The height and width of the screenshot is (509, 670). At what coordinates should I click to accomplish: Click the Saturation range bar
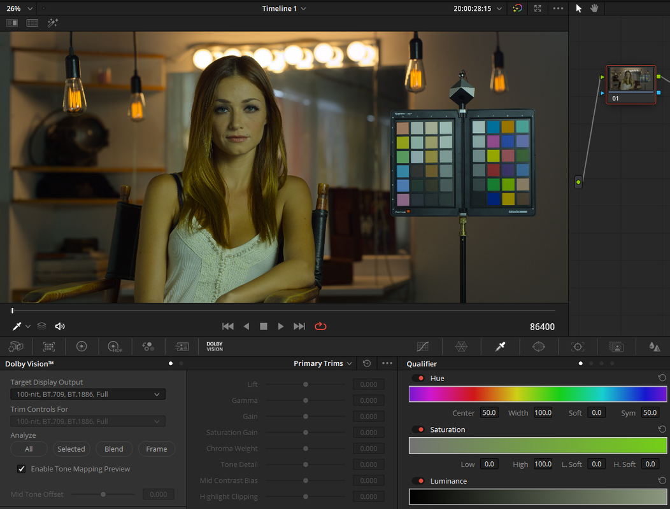pyautogui.click(x=538, y=445)
